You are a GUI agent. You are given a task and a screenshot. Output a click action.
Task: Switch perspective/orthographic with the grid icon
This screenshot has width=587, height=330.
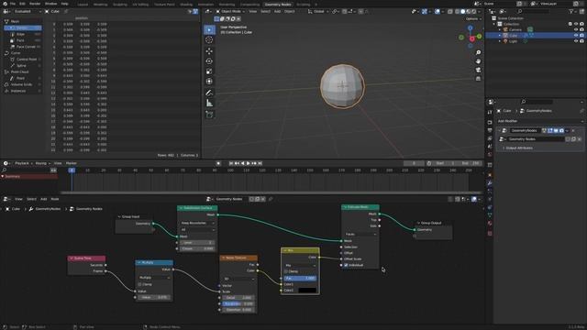point(478,79)
